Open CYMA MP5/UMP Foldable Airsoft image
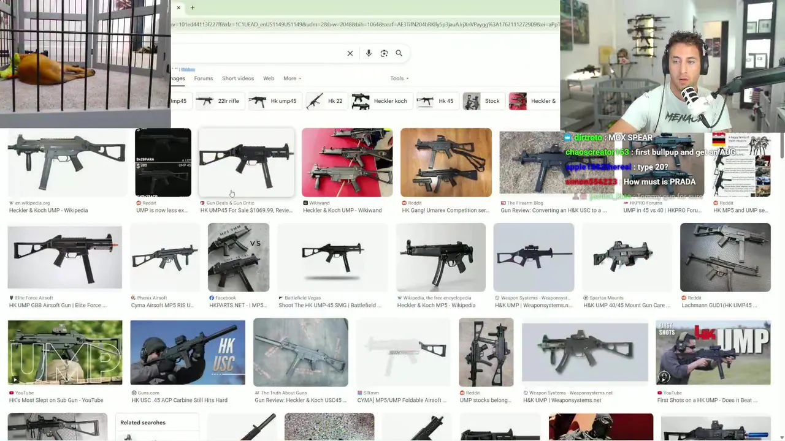 [404, 353]
